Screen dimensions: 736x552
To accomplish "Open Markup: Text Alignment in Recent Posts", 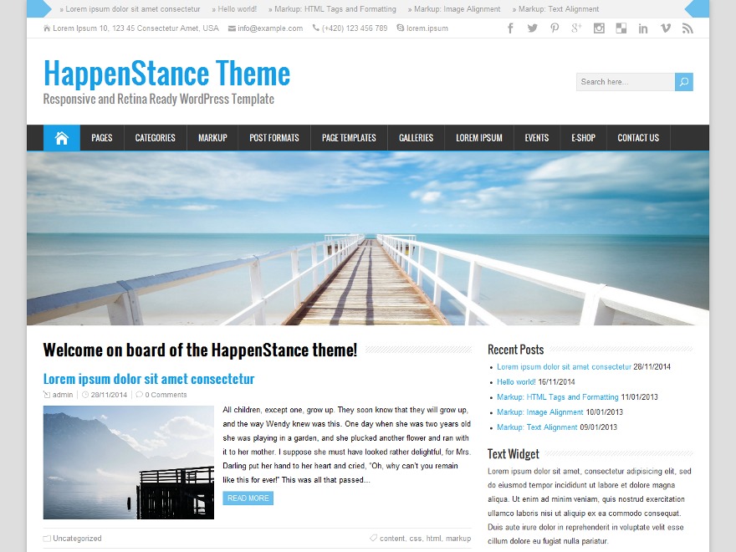I will [537, 427].
